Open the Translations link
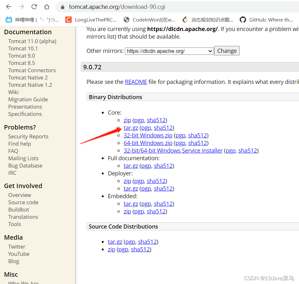299x284 pixels. [x=23, y=217]
